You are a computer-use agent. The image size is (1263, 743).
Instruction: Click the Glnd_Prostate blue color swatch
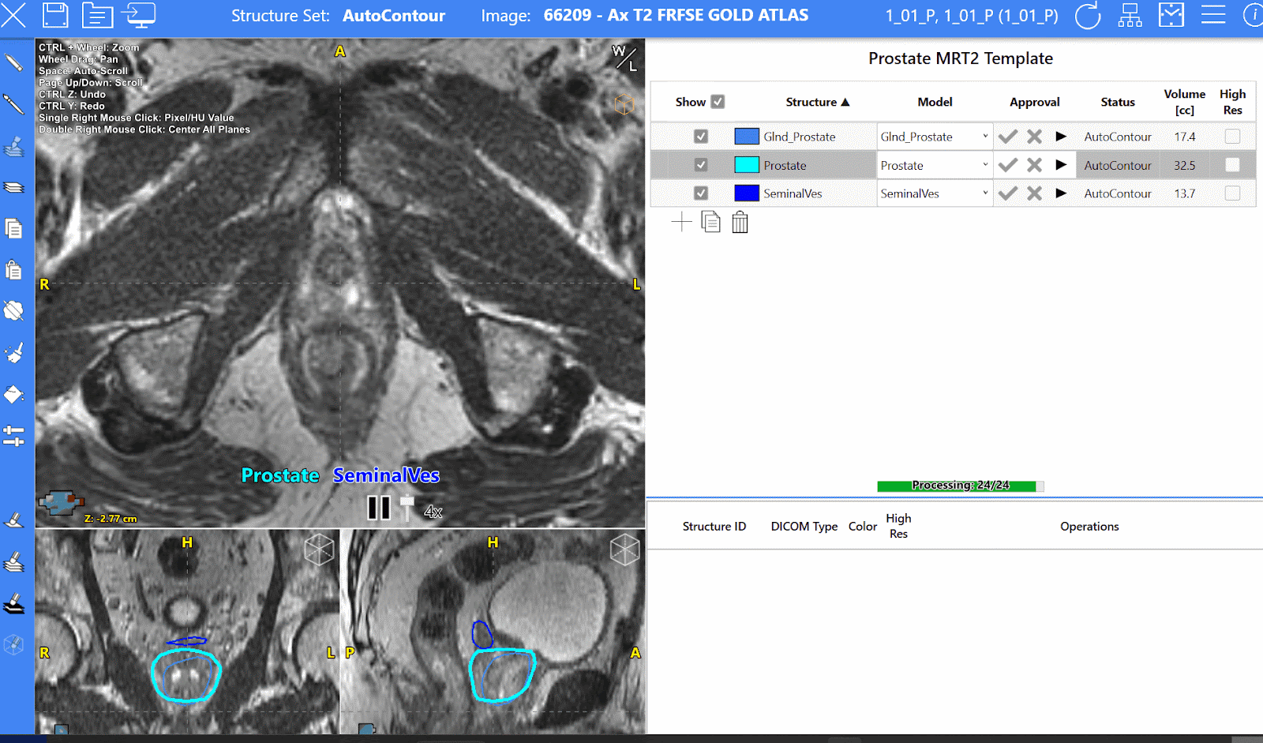747,137
